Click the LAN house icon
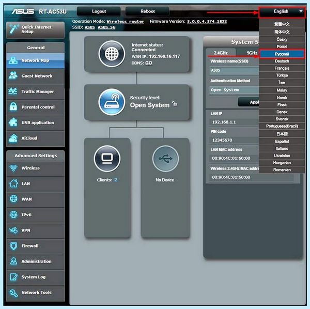The height and width of the screenshot is (309, 310). pos(13,183)
